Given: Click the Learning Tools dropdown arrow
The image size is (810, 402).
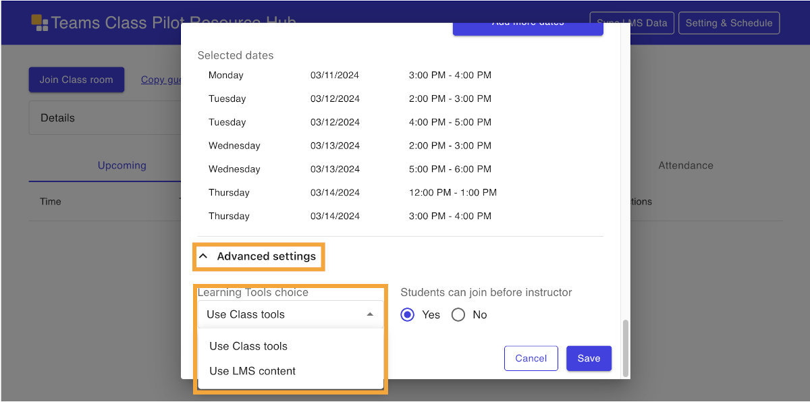Looking at the screenshot, I should coord(369,314).
